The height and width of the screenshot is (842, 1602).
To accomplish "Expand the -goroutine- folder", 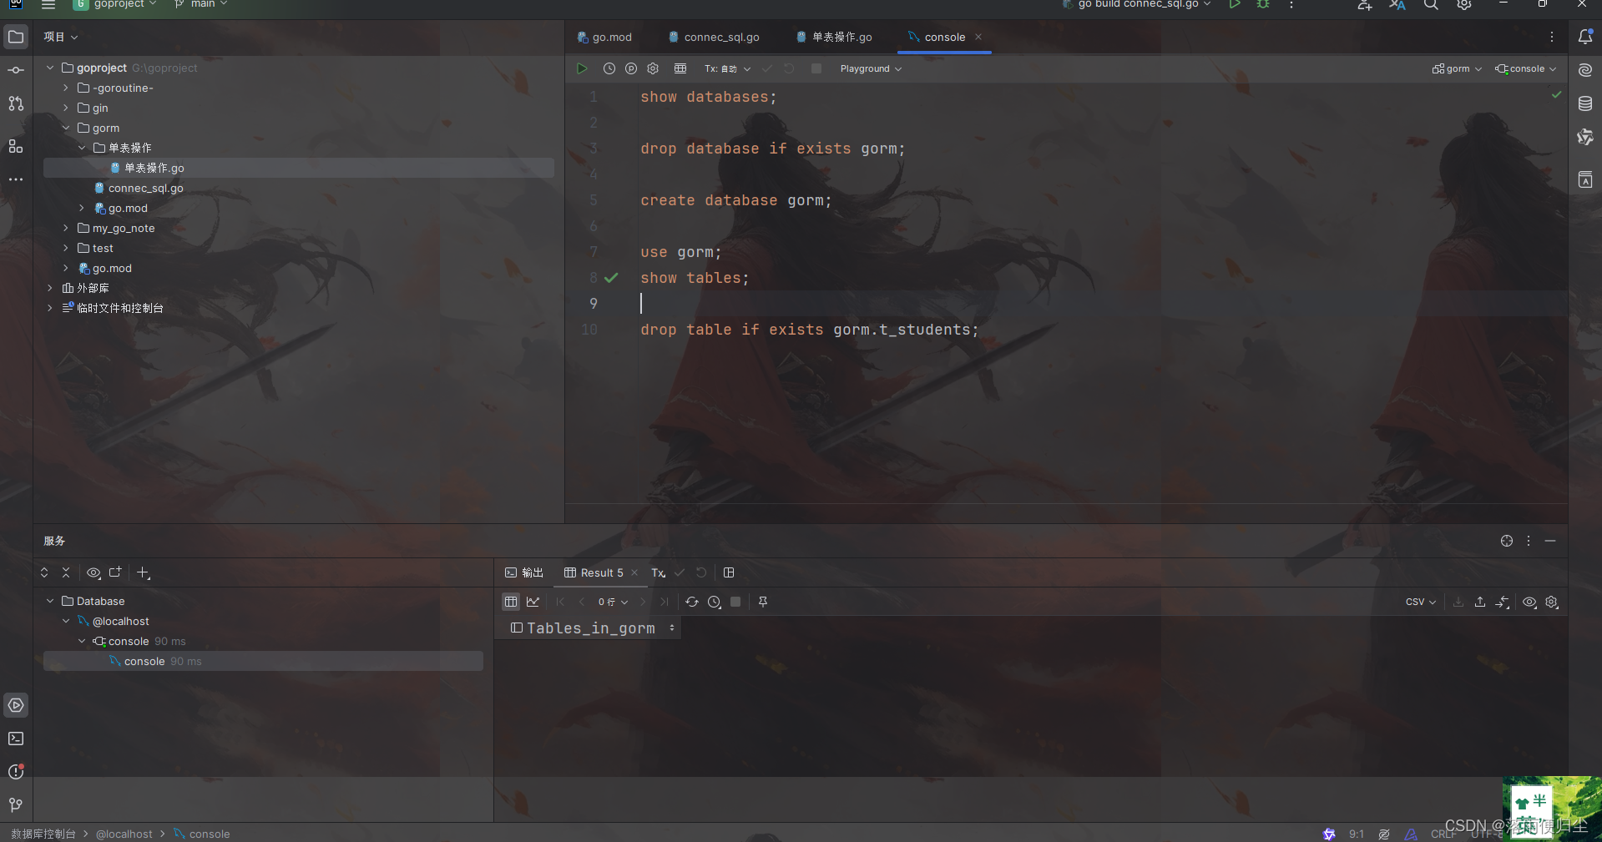I will [66, 88].
